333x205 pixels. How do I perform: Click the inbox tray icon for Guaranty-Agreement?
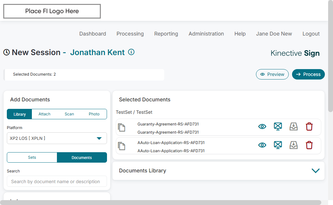pyautogui.click(x=294, y=126)
